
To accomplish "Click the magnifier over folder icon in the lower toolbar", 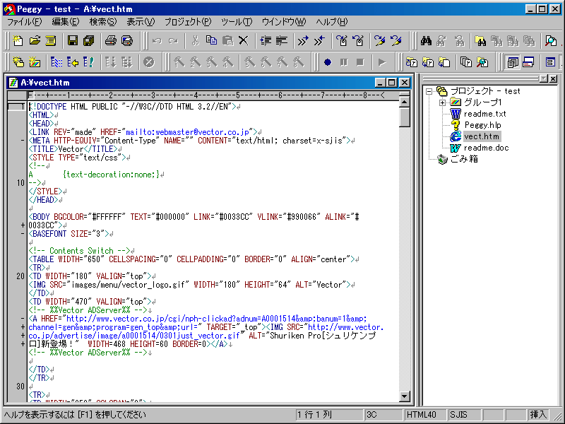I will tap(482, 62).
